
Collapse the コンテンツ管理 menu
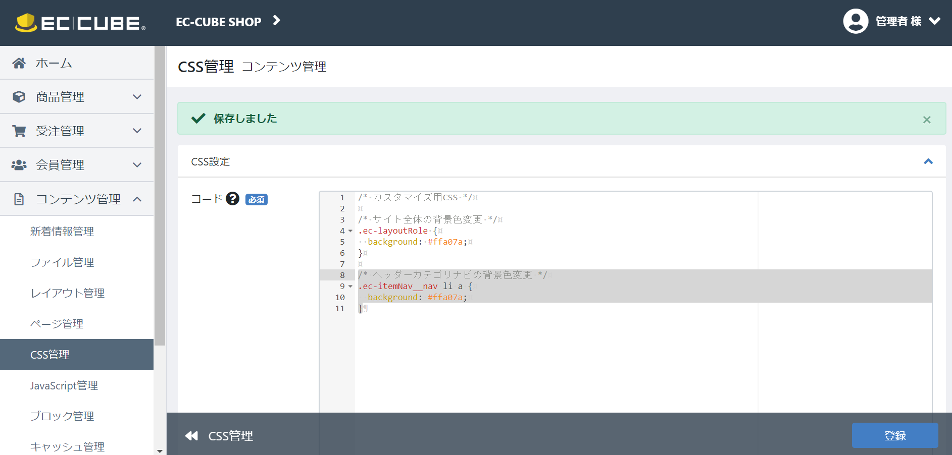click(x=137, y=199)
